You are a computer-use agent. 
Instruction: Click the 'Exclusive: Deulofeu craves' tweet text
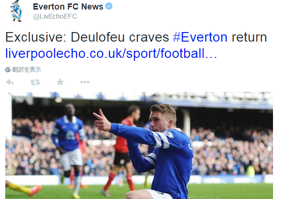pyautogui.click(x=87, y=37)
